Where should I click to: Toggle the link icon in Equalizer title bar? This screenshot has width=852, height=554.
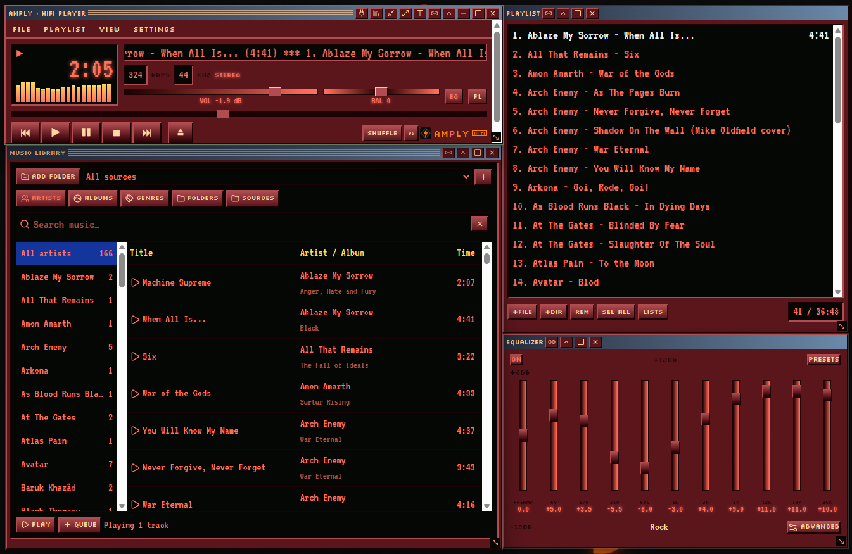pyautogui.click(x=552, y=342)
